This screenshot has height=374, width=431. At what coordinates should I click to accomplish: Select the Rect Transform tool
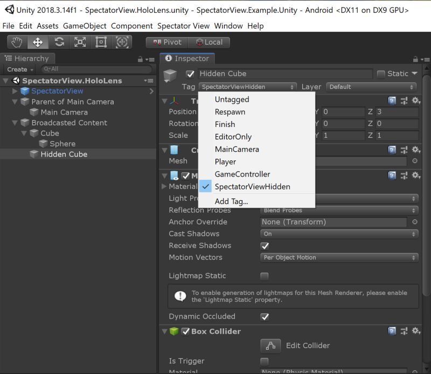[101, 43]
